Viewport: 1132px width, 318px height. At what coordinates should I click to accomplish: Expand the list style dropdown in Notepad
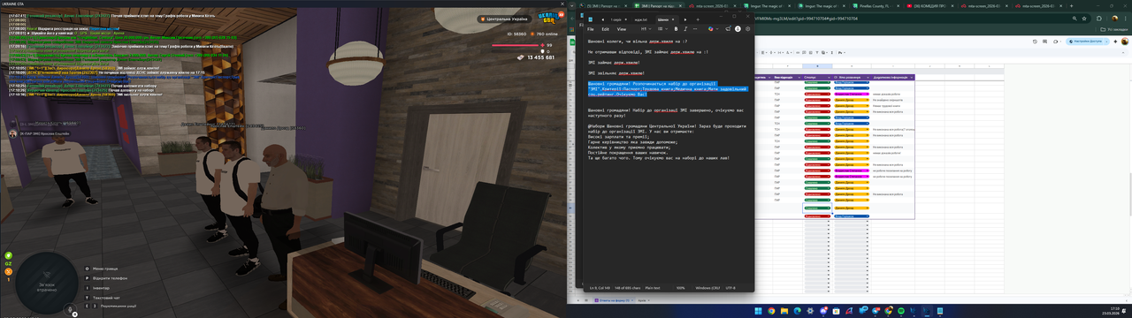pos(662,29)
